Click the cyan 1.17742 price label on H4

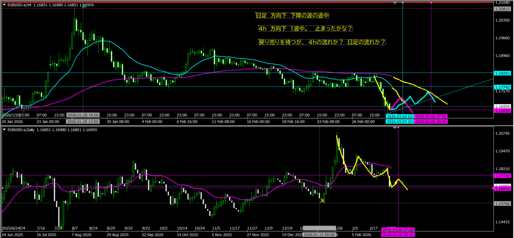pyautogui.click(x=502, y=86)
